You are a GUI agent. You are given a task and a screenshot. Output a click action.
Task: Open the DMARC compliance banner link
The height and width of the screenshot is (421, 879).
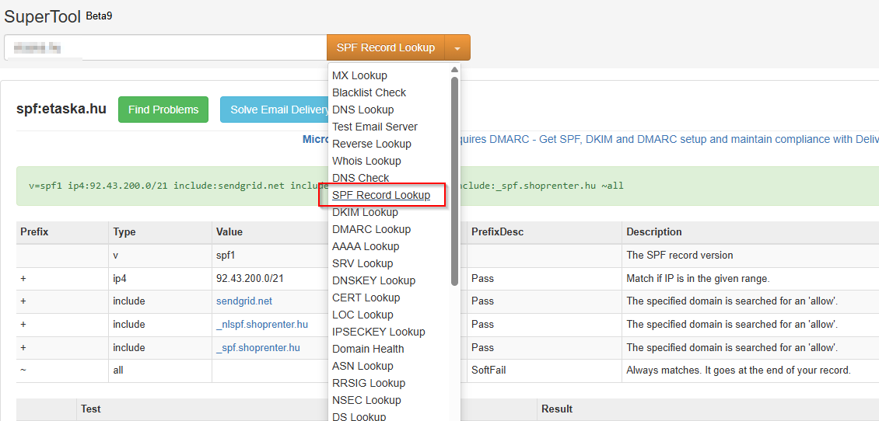point(670,139)
